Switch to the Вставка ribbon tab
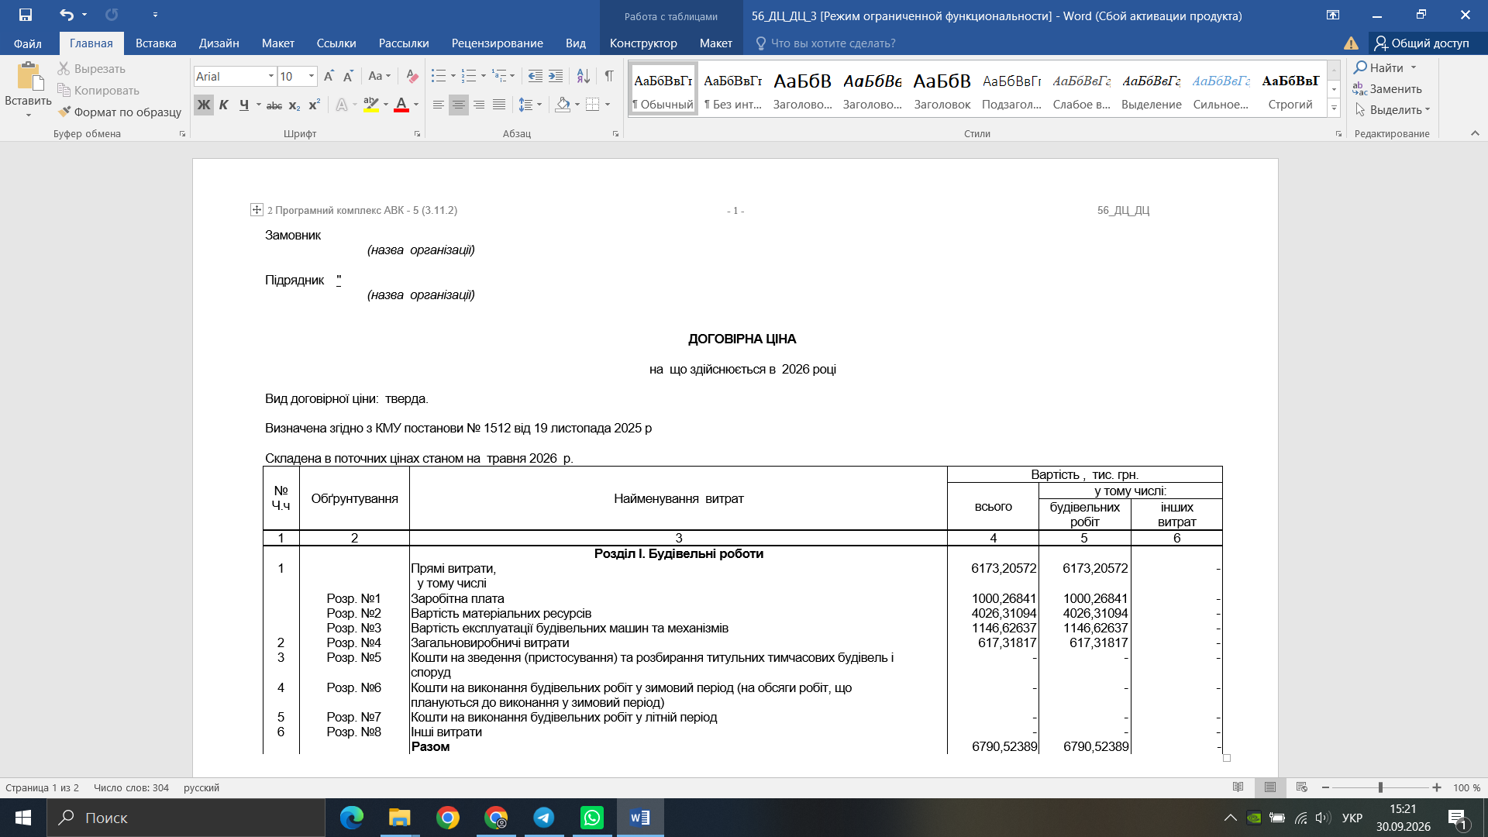 (x=156, y=43)
